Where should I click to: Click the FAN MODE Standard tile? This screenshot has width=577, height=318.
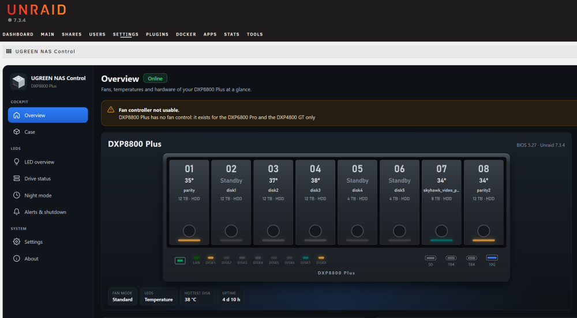pos(122,296)
